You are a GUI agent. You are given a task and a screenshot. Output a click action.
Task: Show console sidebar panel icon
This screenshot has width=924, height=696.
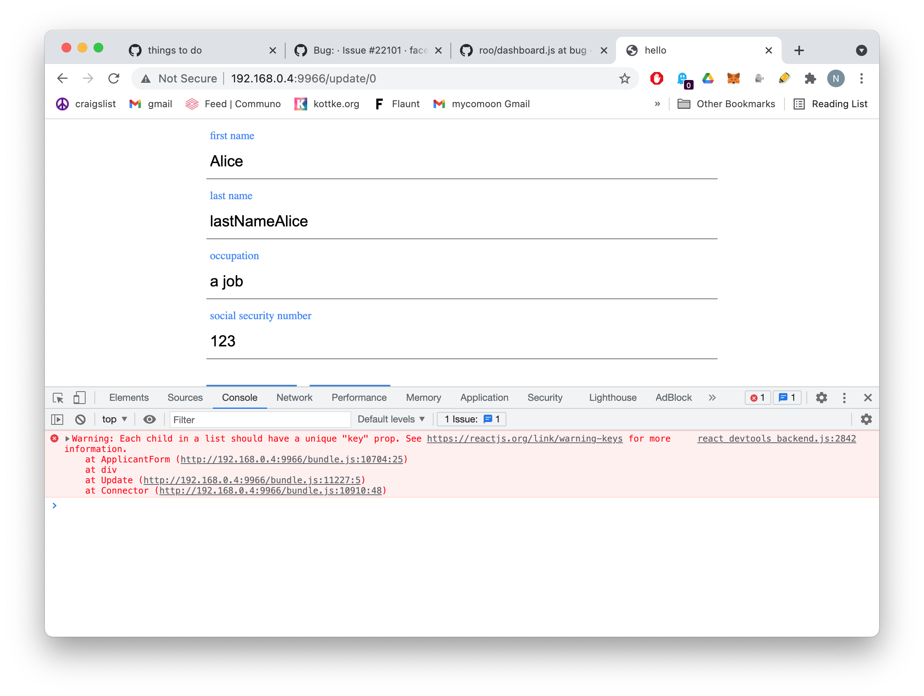point(57,420)
